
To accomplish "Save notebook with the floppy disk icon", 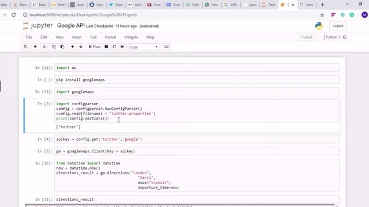I will tap(25, 47).
